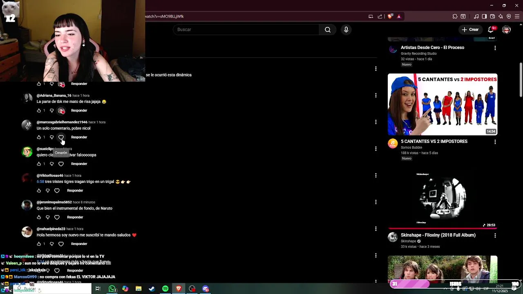Screen dimensions: 523x294
Task: Remove heart from Adriana_Banana_16 comment
Action: coord(61,111)
